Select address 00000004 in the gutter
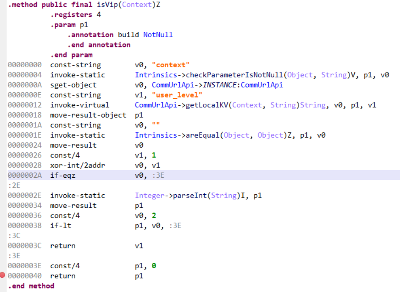The image size is (400, 292). pyautogui.click(x=25, y=75)
